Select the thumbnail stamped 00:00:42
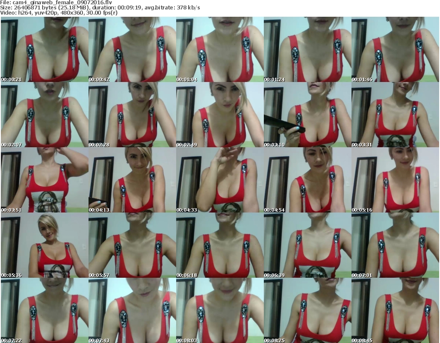The height and width of the screenshot is (343, 440). (x=132, y=49)
